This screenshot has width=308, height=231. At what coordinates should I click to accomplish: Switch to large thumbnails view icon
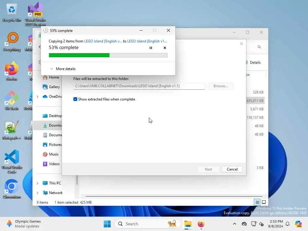pos(264,202)
